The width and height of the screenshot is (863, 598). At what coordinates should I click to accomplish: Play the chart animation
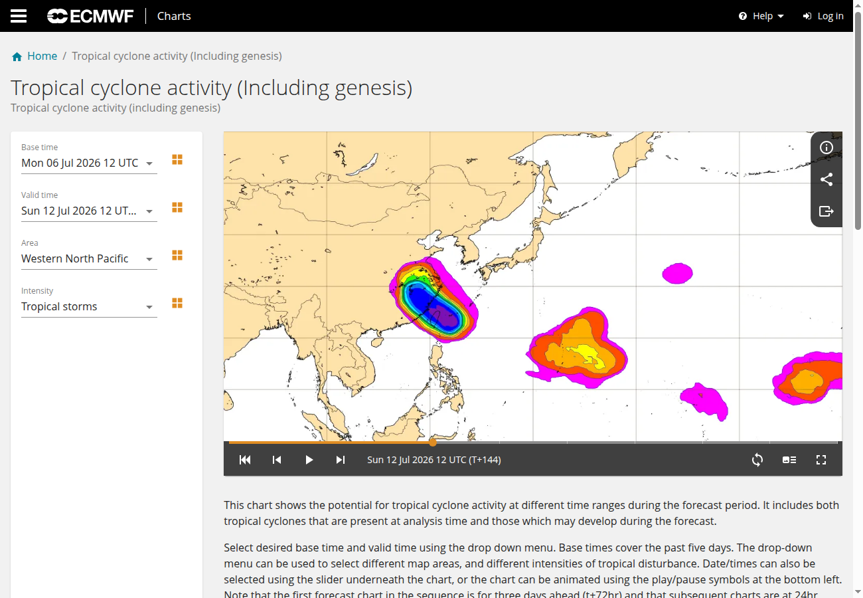pos(309,460)
